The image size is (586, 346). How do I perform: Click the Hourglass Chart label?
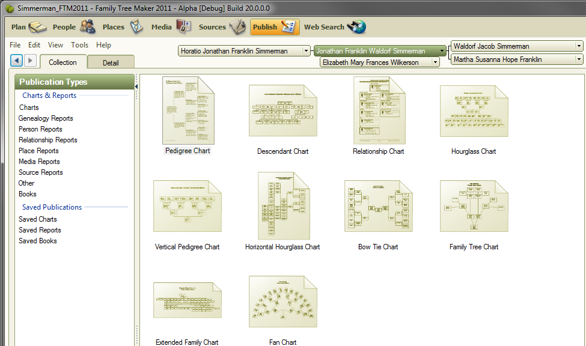coord(474,151)
